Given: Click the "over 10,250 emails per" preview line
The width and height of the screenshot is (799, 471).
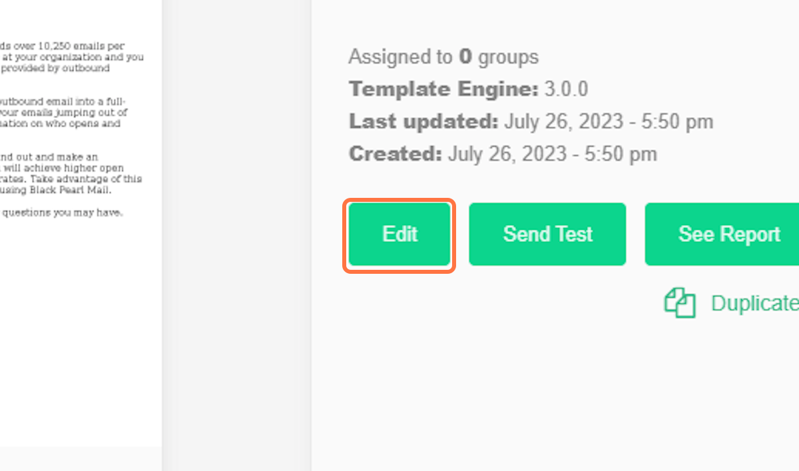Looking at the screenshot, I should [73, 46].
